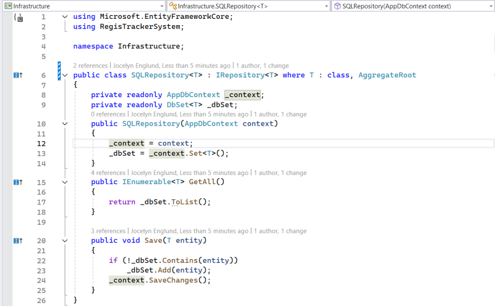Click the inheritance margin icon beside the SQLRepository class

[x=18, y=75]
